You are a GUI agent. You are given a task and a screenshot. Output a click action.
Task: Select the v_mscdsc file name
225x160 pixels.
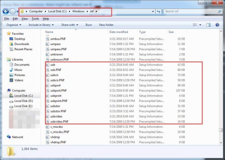click(57, 127)
